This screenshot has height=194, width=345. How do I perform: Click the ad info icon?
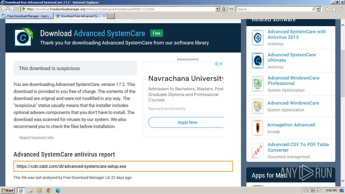(216, 64)
